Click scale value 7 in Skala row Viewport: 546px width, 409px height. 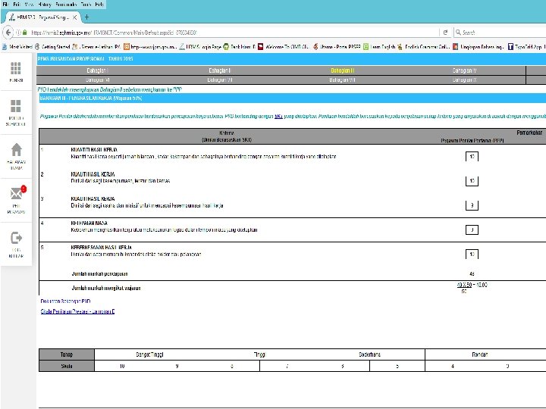[x=287, y=367]
